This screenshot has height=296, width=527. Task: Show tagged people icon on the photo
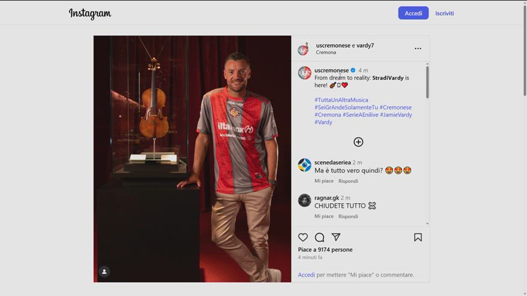click(104, 271)
